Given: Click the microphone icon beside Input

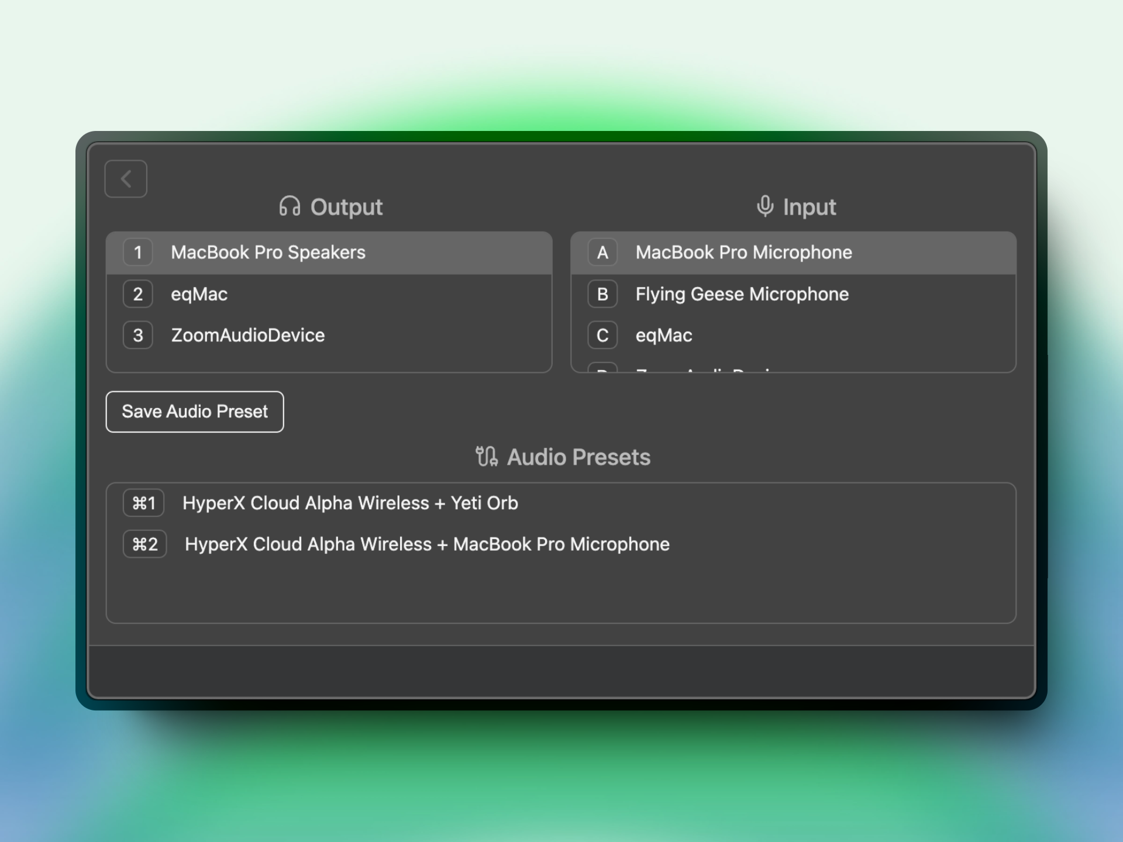Looking at the screenshot, I should pos(764,206).
